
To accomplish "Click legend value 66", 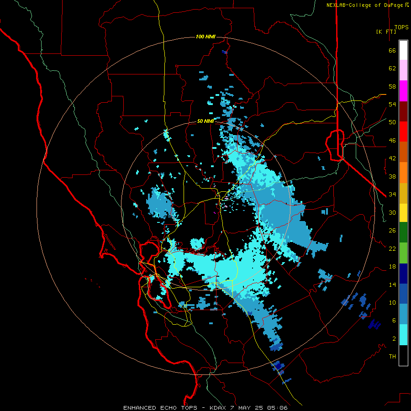I will coord(392,51).
